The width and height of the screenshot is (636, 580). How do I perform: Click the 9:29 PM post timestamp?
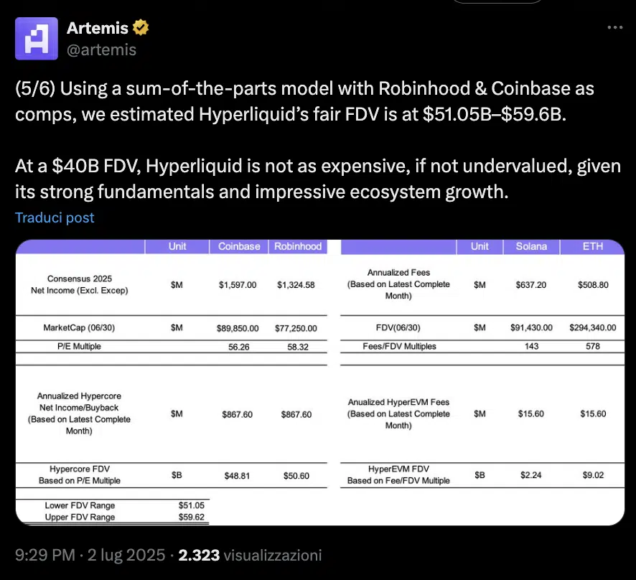tap(45, 555)
